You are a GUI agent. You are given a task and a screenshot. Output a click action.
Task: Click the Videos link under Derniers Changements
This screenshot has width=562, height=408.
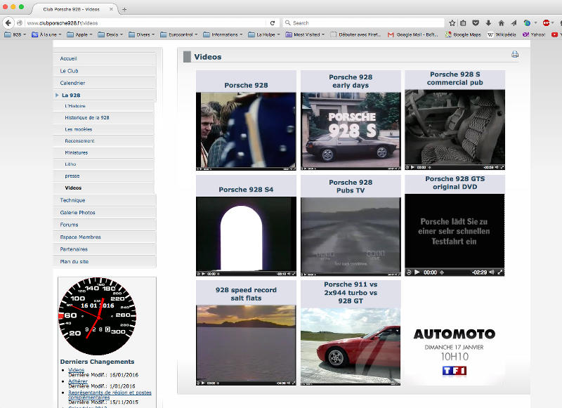click(77, 370)
